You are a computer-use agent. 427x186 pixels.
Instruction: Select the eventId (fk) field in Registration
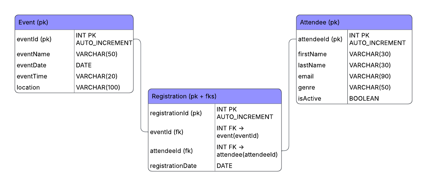[x=167, y=132]
